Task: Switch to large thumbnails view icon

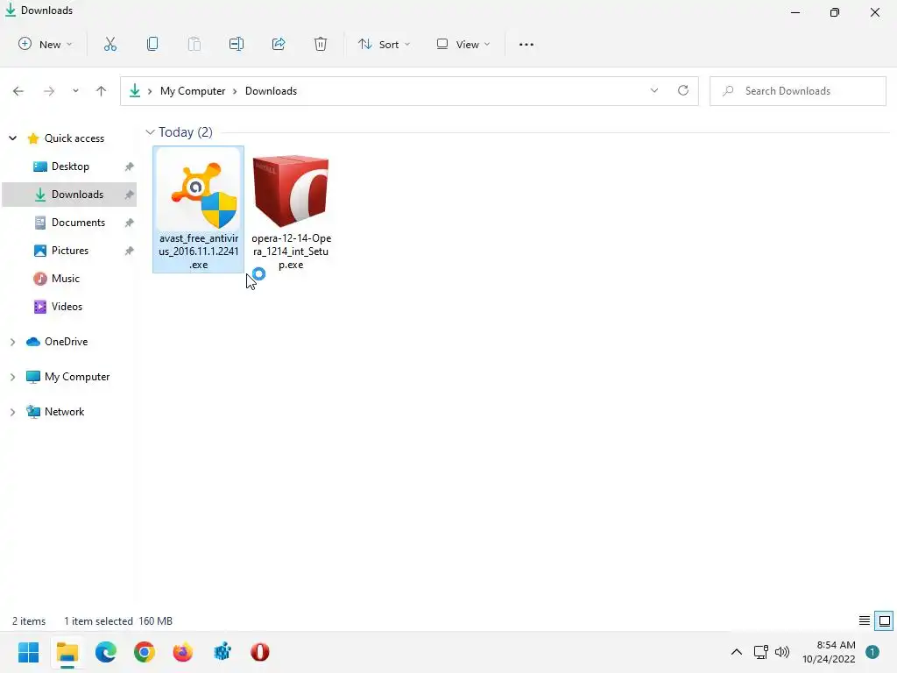Action: [885, 621]
